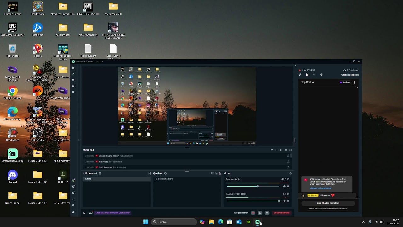Open the Hearthstone desktop shortcut

point(38,9)
